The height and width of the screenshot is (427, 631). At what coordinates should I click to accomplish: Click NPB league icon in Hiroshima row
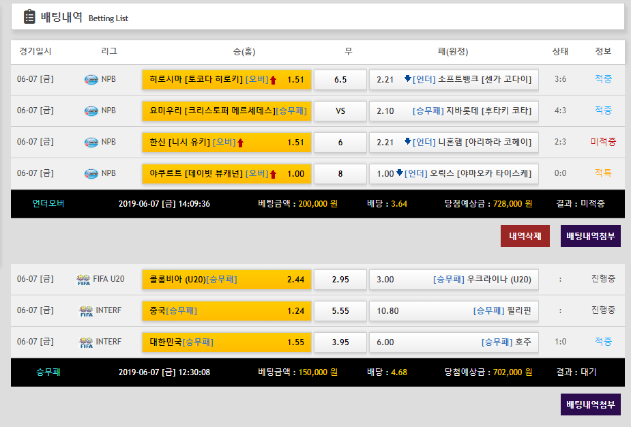pyautogui.click(x=91, y=79)
